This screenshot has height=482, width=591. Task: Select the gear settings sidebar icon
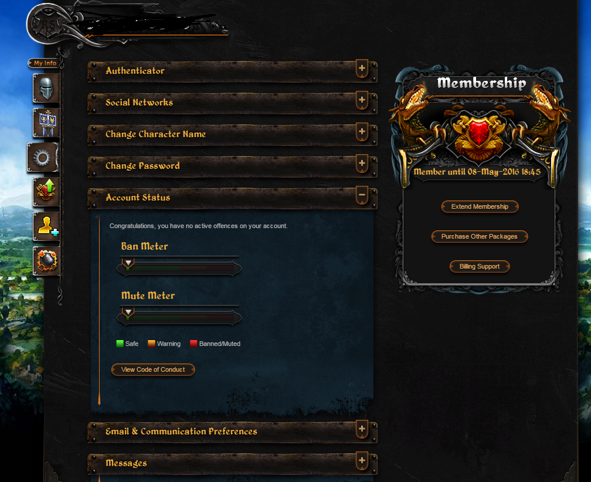click(43, 158)
